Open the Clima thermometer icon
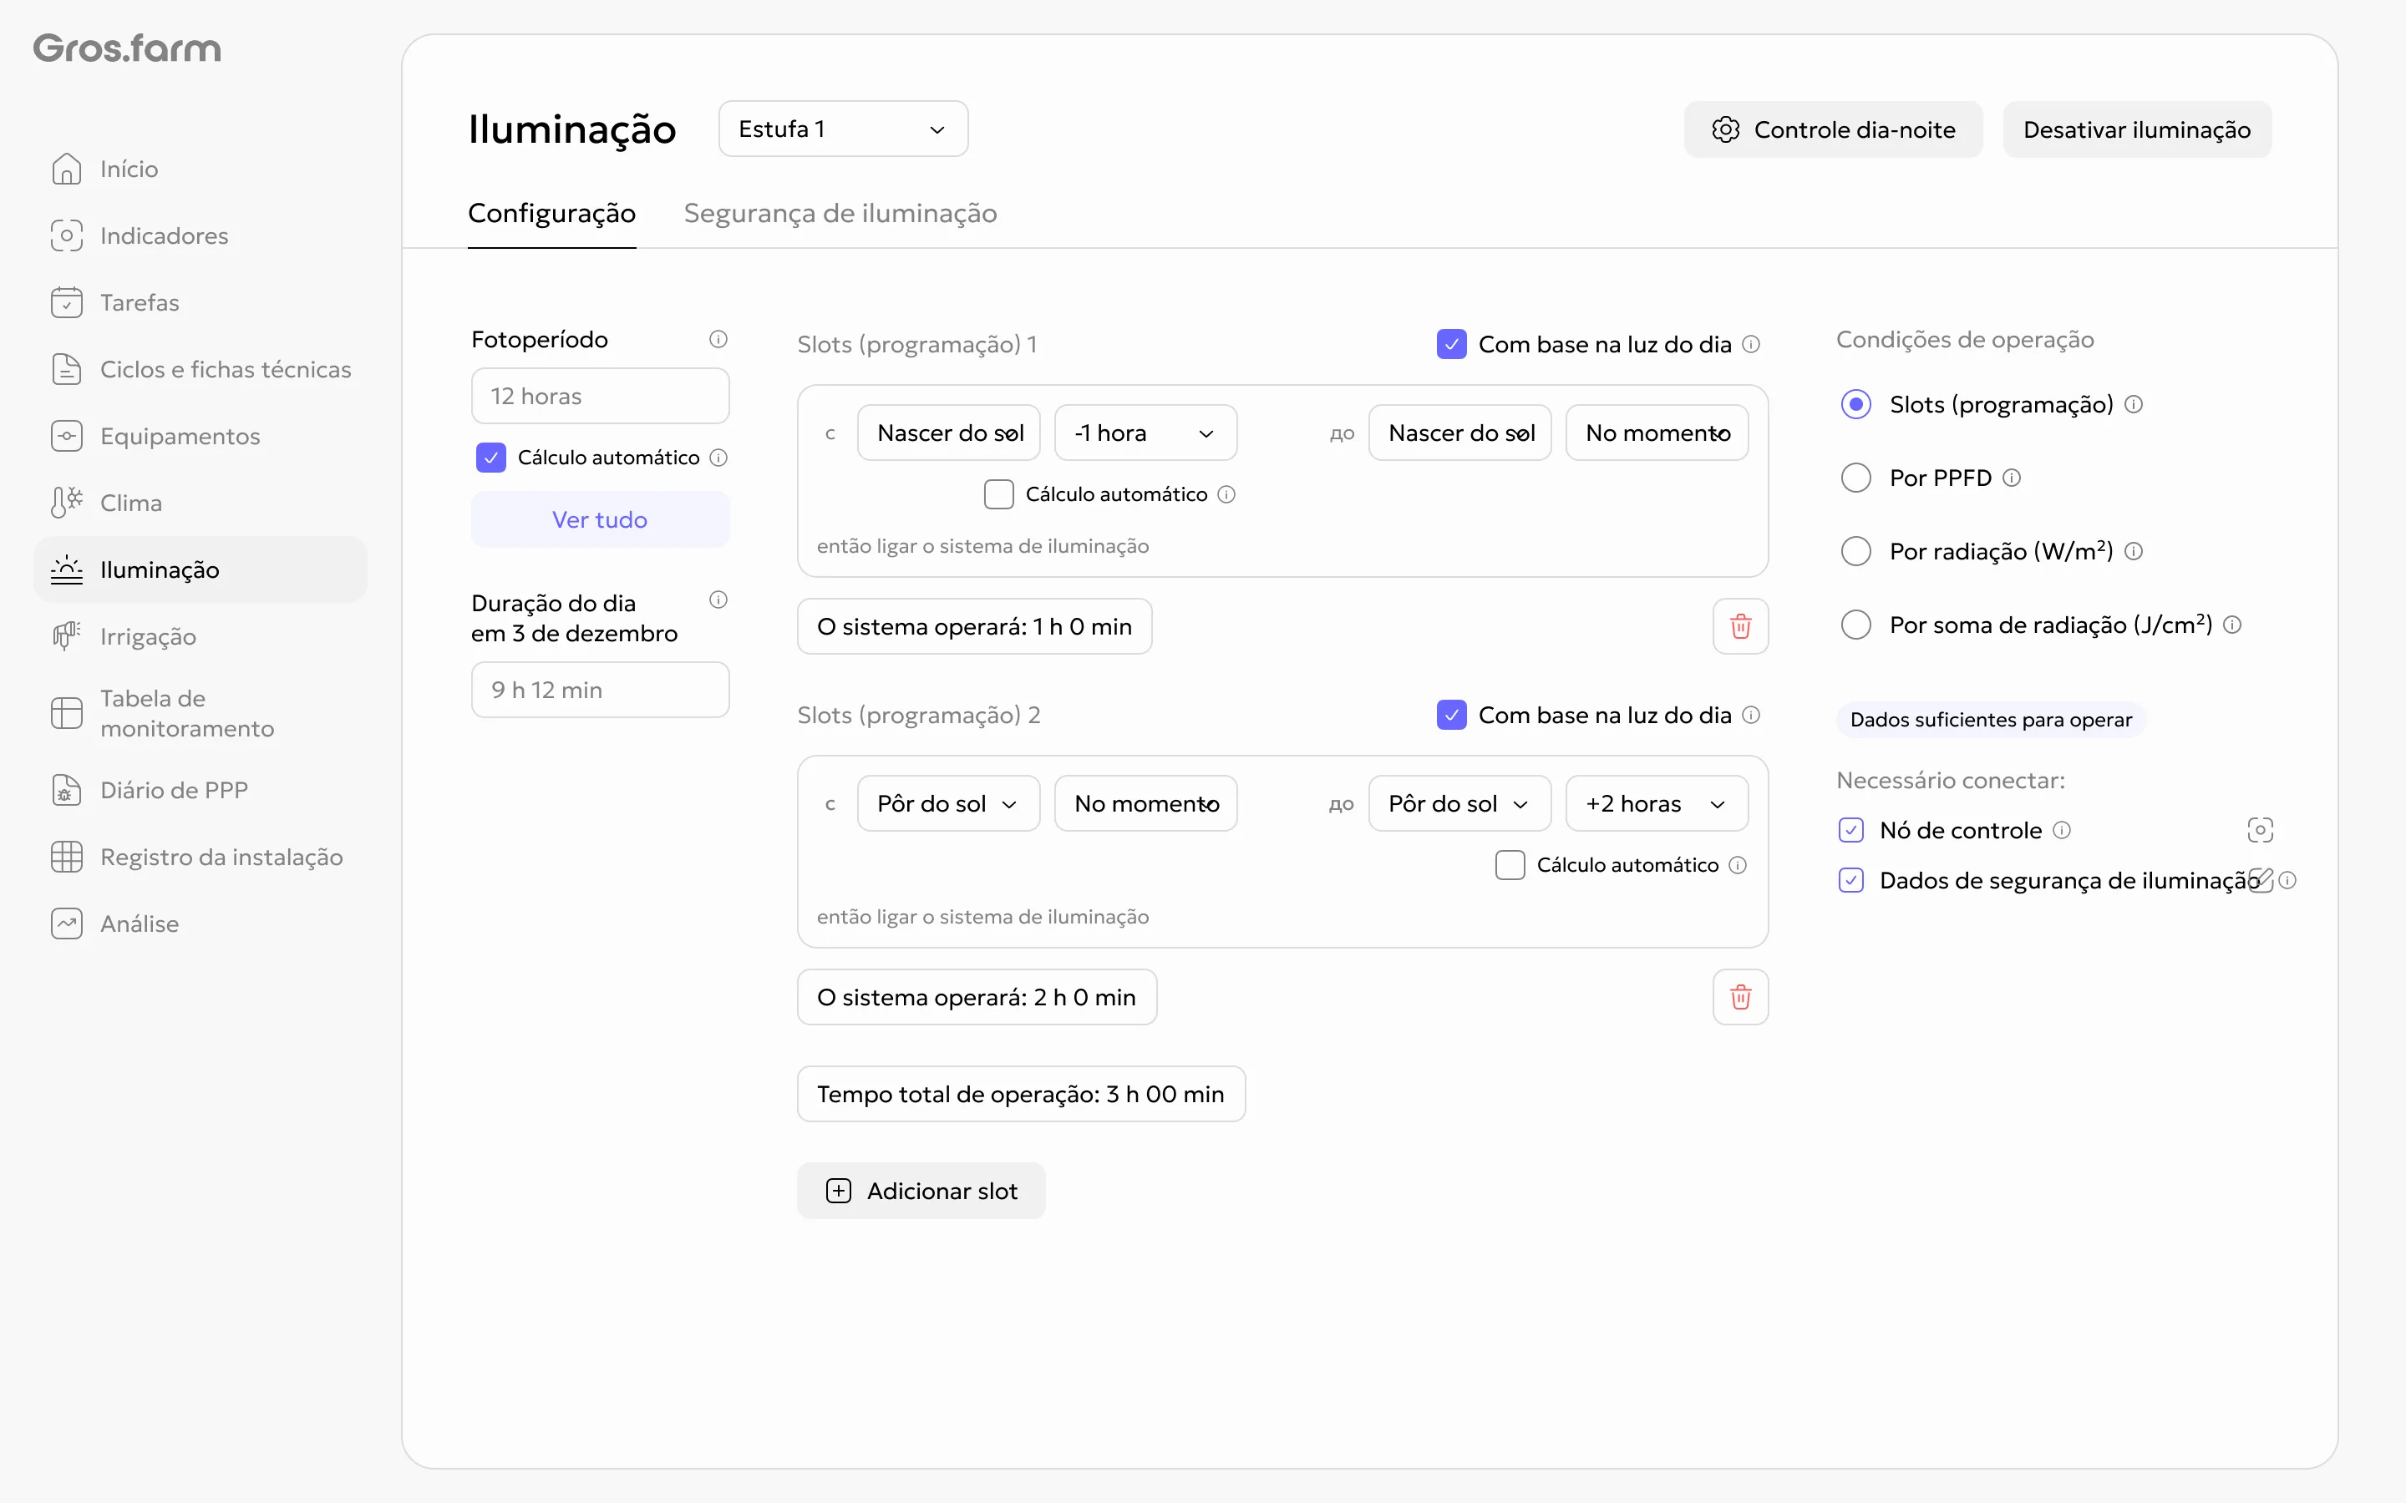2406x1503 pixels. [x=67, y=502]
